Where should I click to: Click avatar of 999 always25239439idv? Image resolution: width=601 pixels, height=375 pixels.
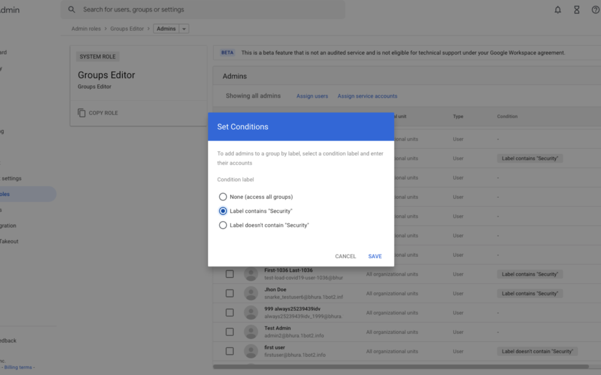[x=251, y=313]
